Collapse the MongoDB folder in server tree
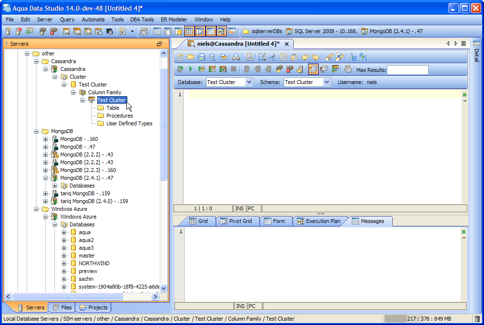 coord(36,131)
